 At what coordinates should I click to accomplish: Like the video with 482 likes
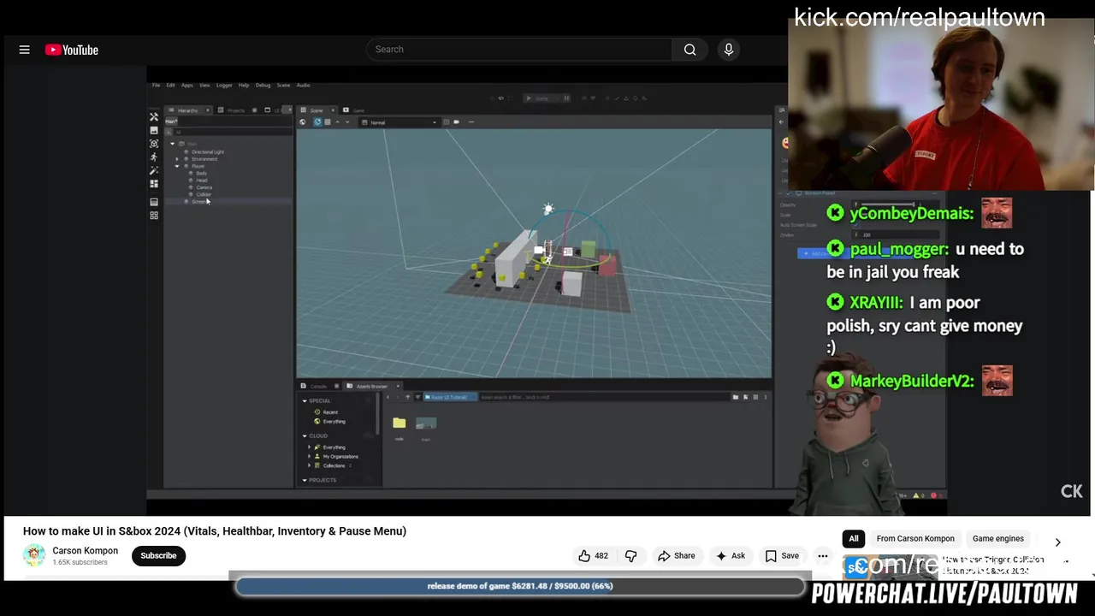click(x=594, y=556)
